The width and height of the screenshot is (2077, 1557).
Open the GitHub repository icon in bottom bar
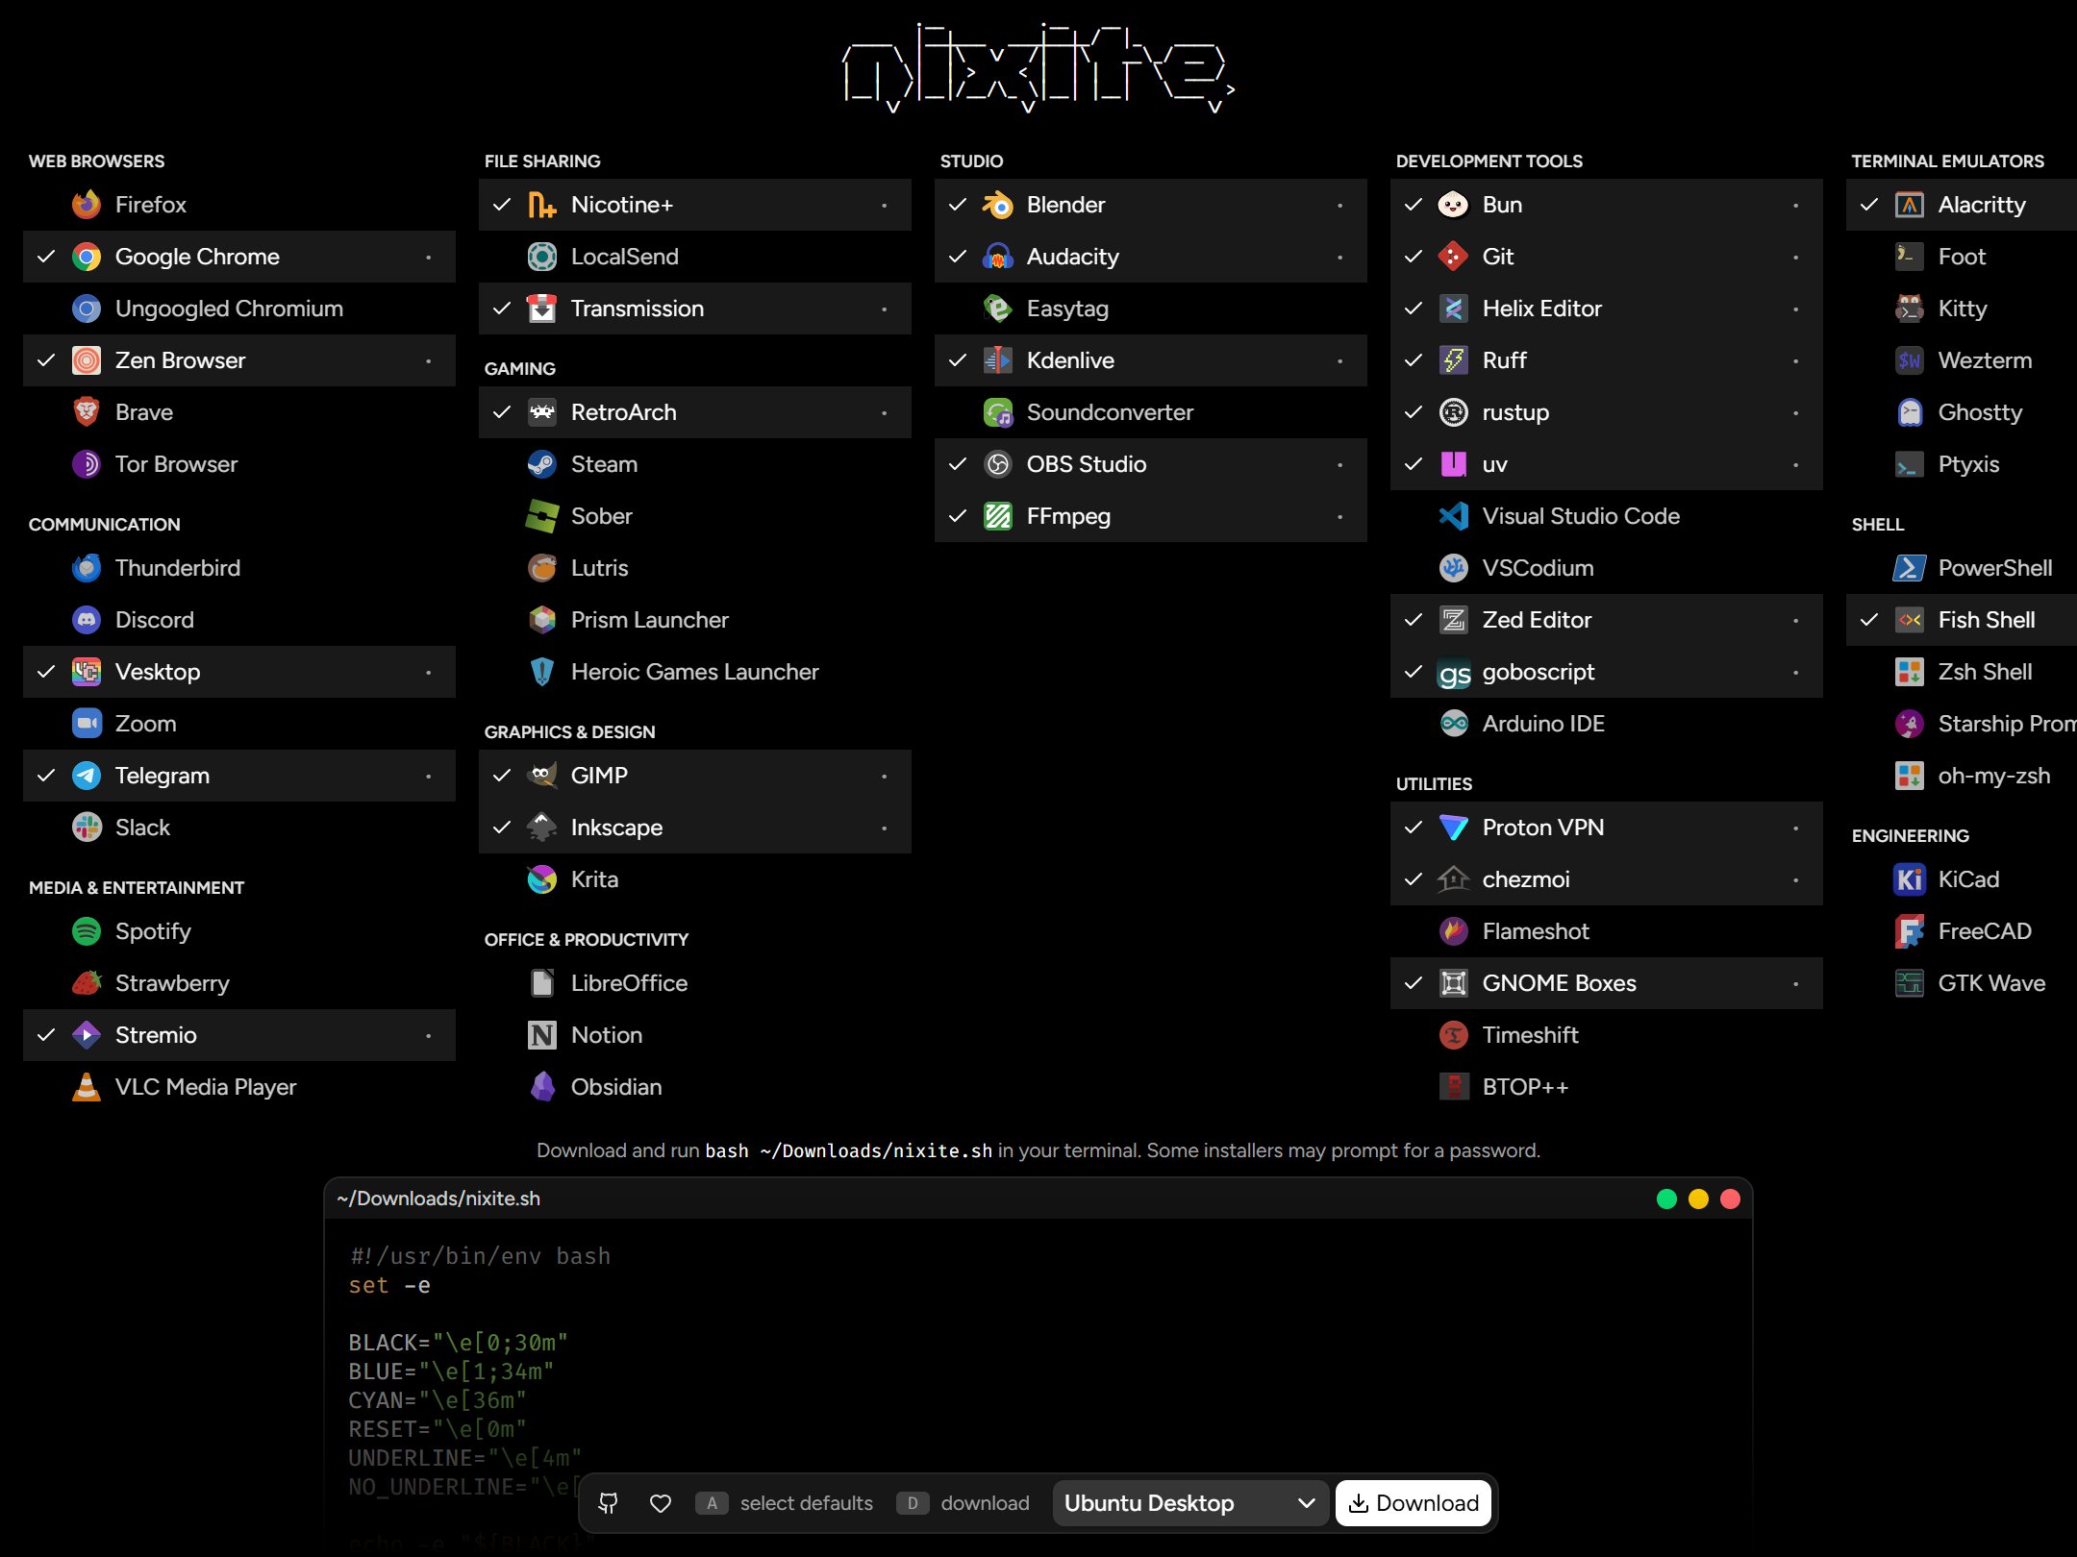tap(609, 1503)
